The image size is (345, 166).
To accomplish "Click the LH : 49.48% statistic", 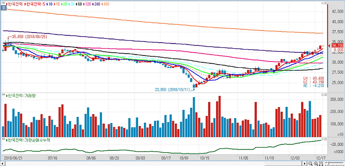I will [314, 78].
